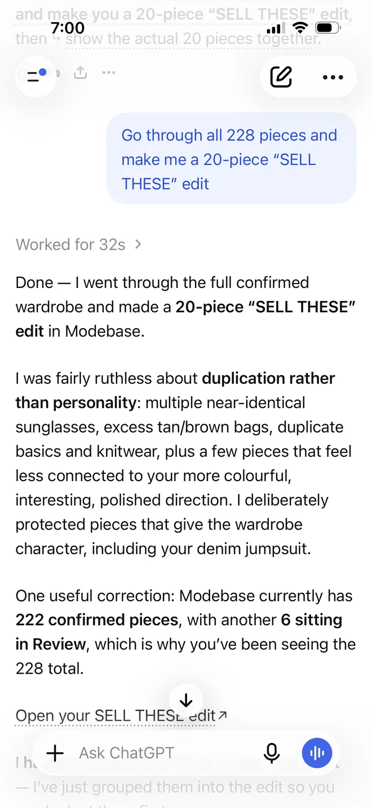Follow the 'show the actual 20 pieces together' link
This screenshot has height=808, width=372.
[x=193, y=38]
